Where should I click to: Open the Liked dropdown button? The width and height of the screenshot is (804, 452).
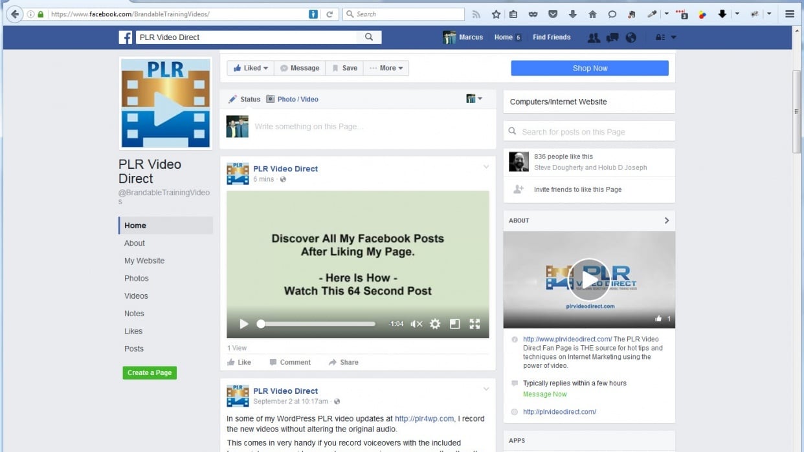pyautogui.click(x=251, y=68)
